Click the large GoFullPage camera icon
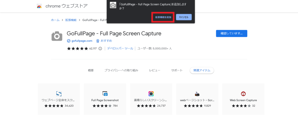This screenshot has height=117, width=298. pyautogui.click(x=57, y=36)
